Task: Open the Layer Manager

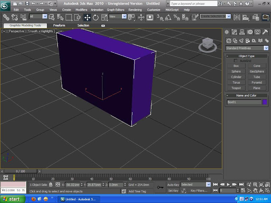Action: 256,17
